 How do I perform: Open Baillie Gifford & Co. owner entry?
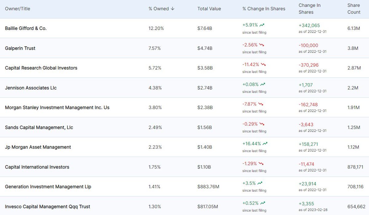pyautogui.click(x=26, y=28)
